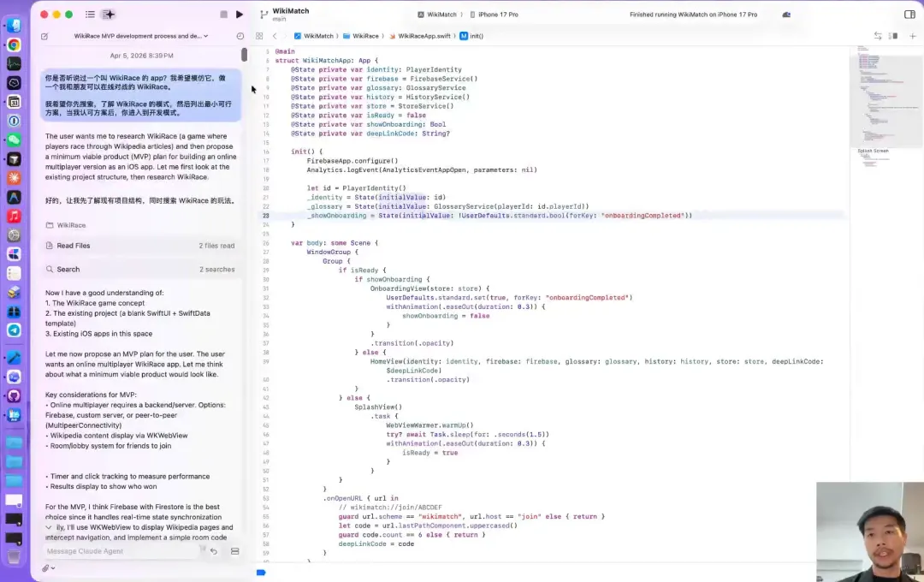The width and height of the screenshot is (924, 582).
Task: Click the assistant panel scrollbar thumb
Action: (244, 54)
